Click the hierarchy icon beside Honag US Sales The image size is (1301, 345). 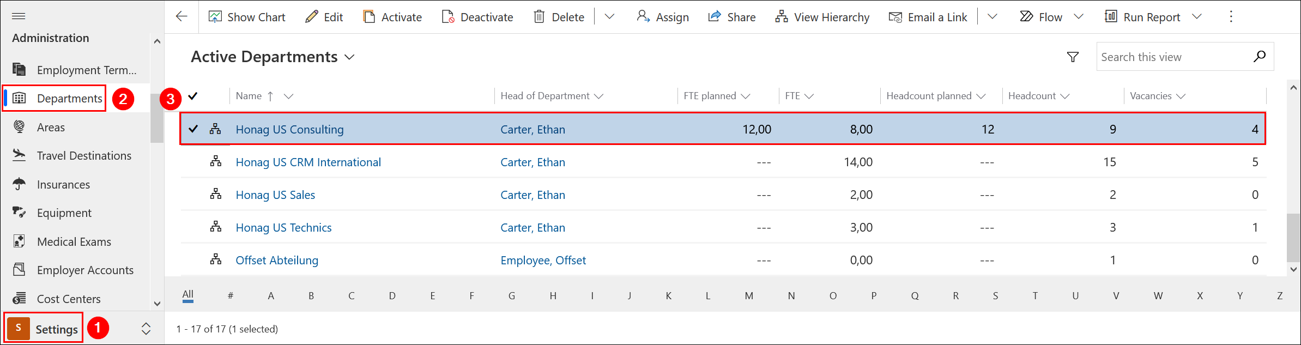point(216,195)
